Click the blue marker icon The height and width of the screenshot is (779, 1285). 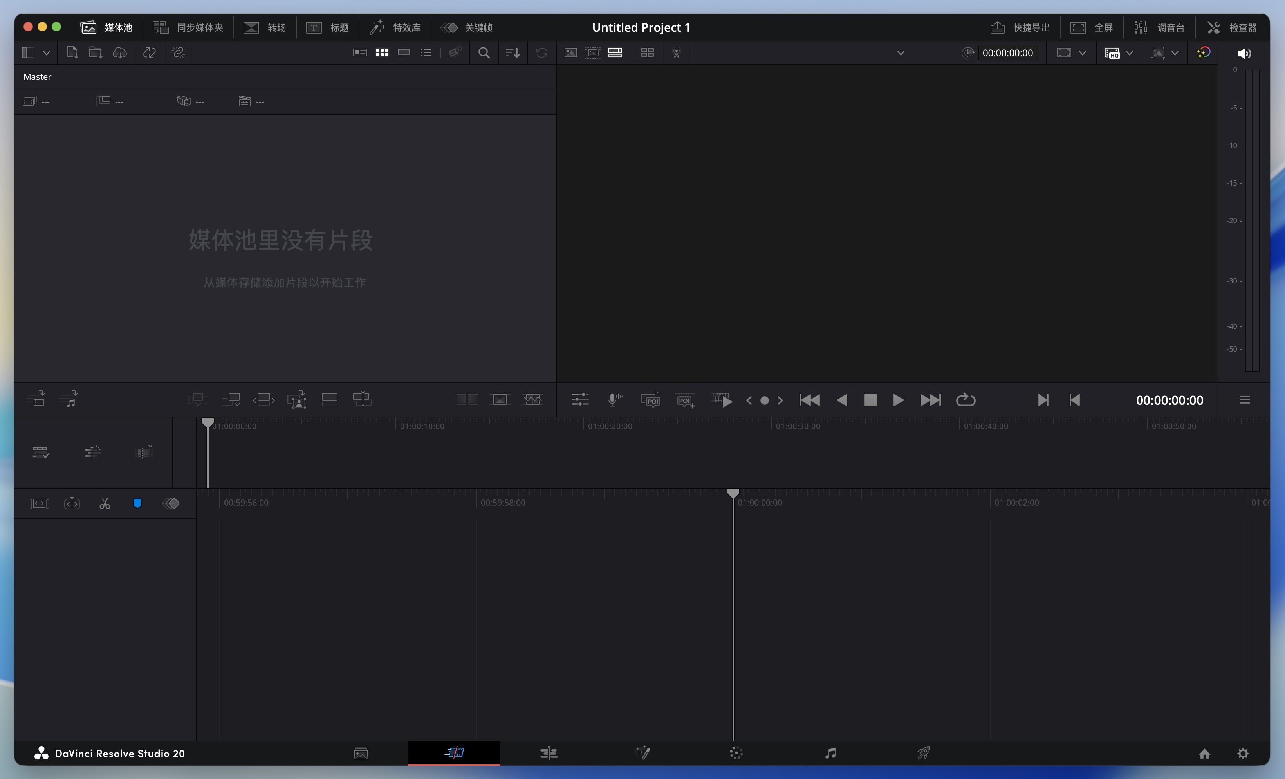(137, 503)
